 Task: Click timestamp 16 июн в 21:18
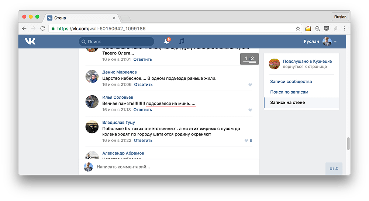tap(117, 110)
